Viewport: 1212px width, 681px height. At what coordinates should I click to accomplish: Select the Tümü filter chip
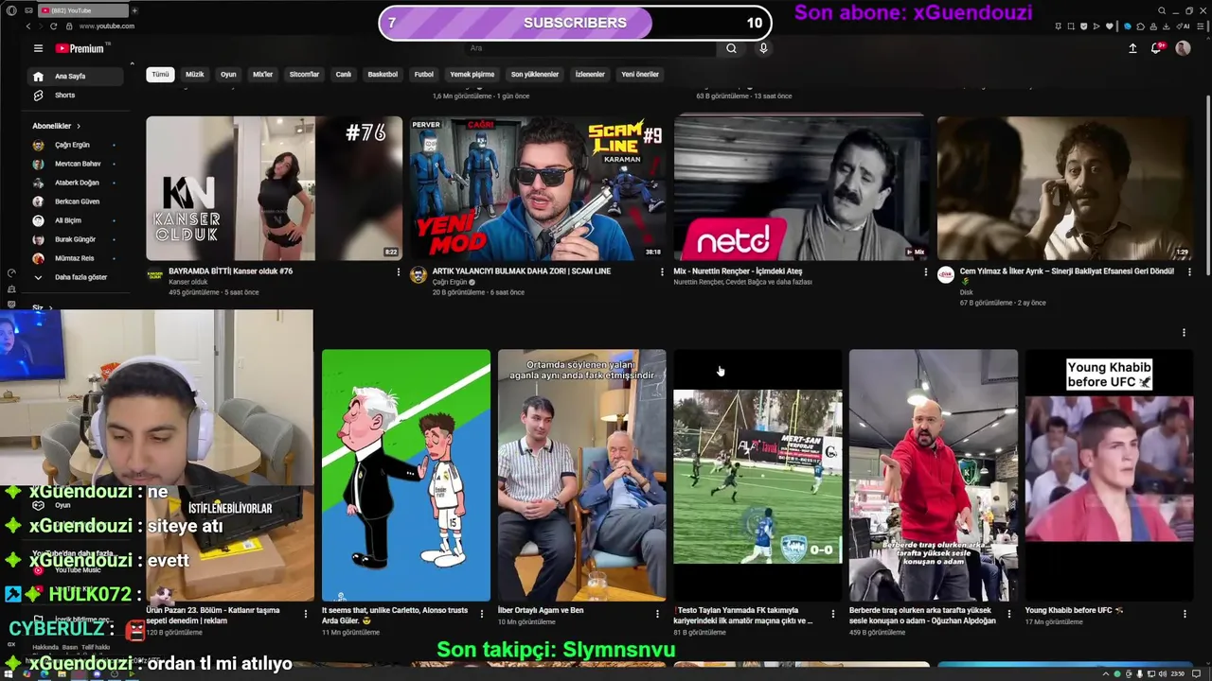[x=160, y=74]
